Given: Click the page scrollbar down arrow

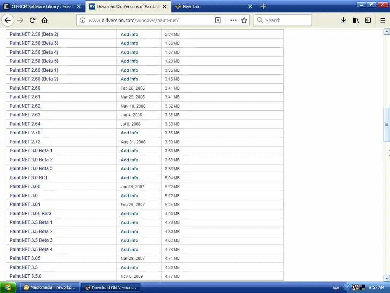Looking at the screenshot, I should tap(387, 278).
